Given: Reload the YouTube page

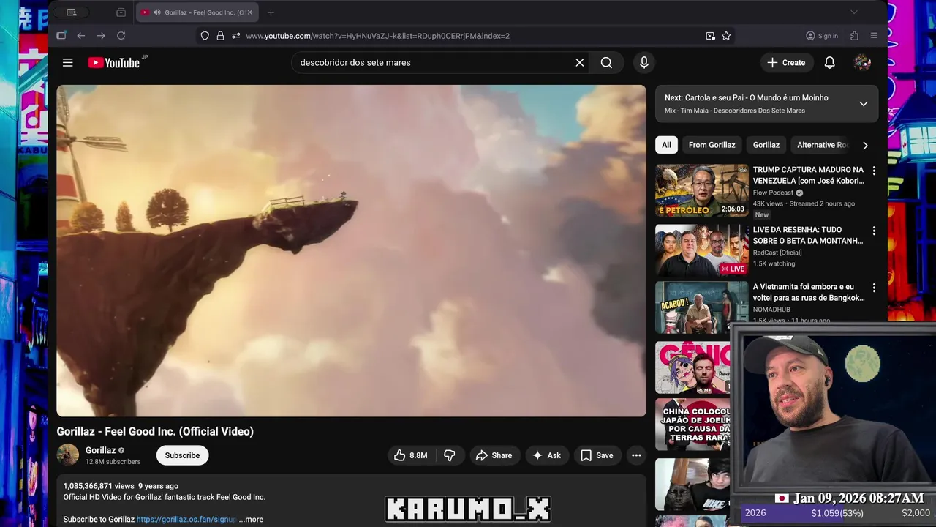Looking at the screenshot, I should (x=121, y=36).
